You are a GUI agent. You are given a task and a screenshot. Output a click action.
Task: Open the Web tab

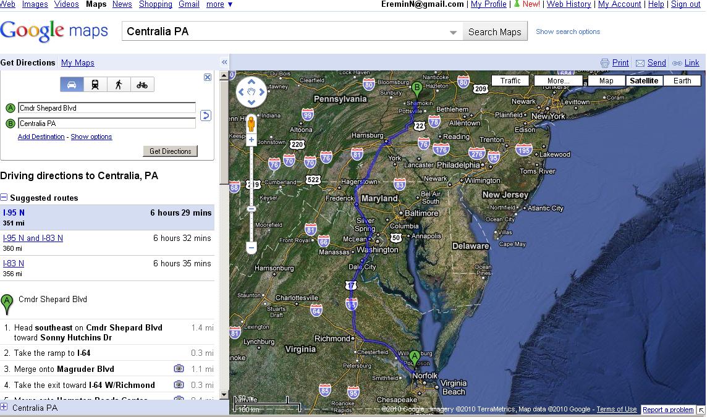point(7,4)
